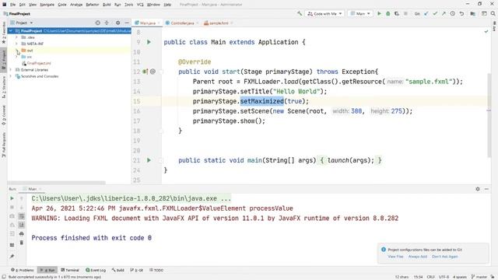The height and width of the screenshot is (280, 498).
Task: Commit changes with the green checkmark icon
Action: 435,14
